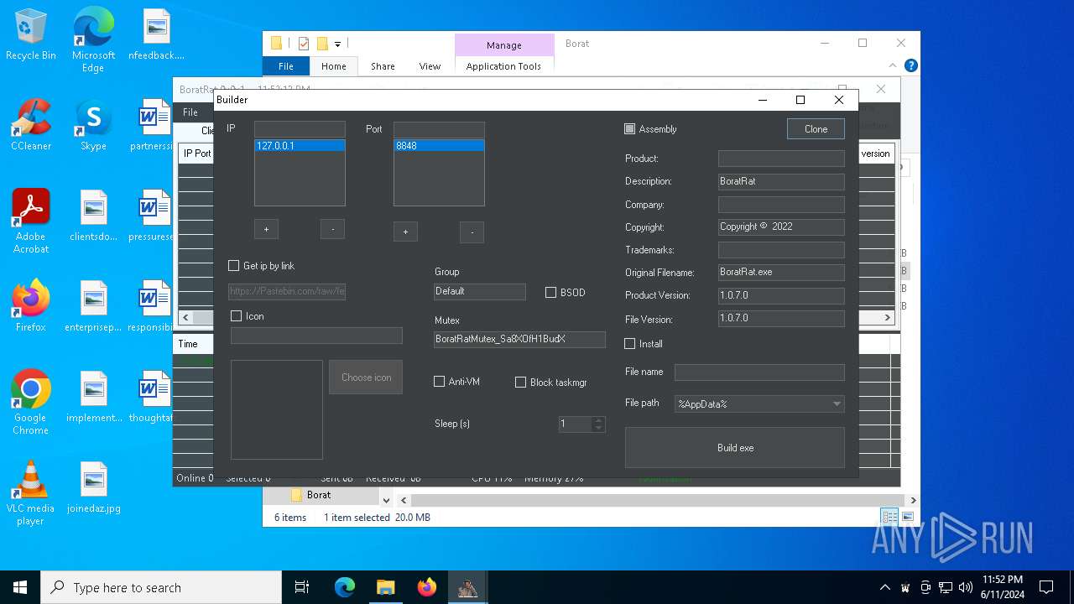Open Quick Access Toolbar customize dropdown
Viewport: 1074px width, 604px height.
[x=337, y=44]
